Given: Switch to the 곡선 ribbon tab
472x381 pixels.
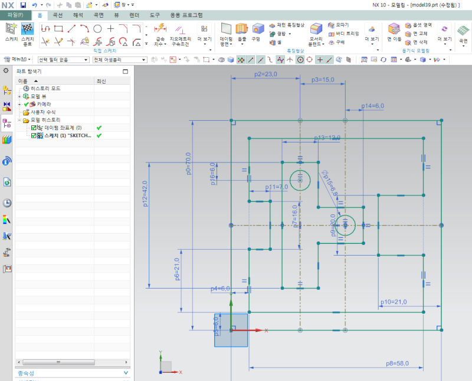Looking at the screenshot, I should click(x=58, y=14).
